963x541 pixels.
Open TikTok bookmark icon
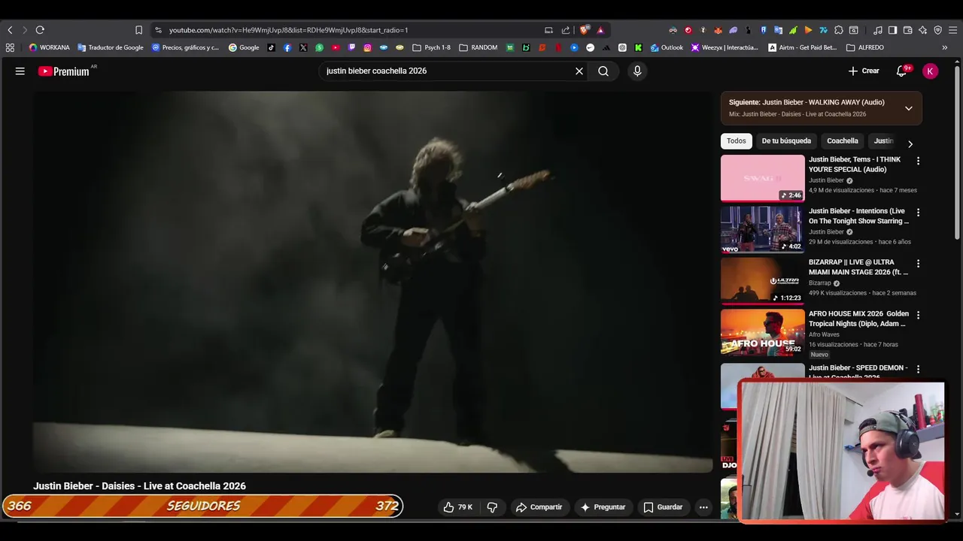[x=272, y=47]
